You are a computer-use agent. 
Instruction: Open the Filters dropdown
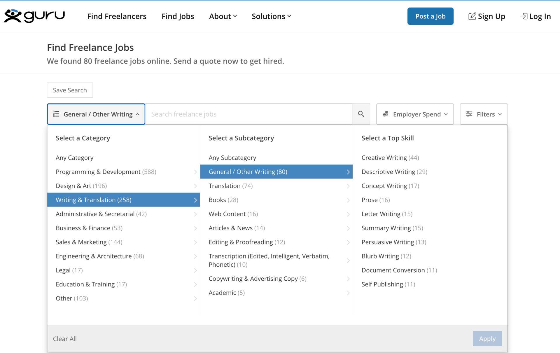pyautogui.click(x=483, y=114)
